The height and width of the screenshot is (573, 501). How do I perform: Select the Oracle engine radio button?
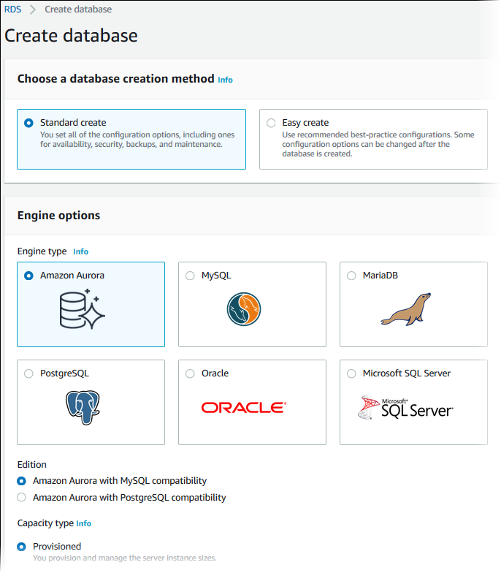[x=190, y=373]
